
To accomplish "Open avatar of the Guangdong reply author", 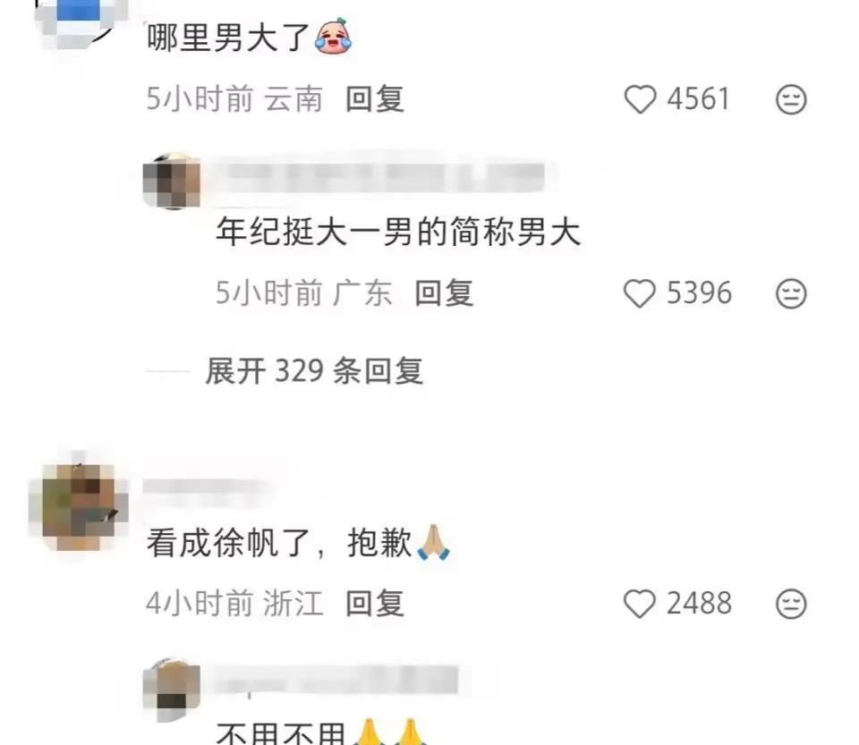I will coord(172,182).
